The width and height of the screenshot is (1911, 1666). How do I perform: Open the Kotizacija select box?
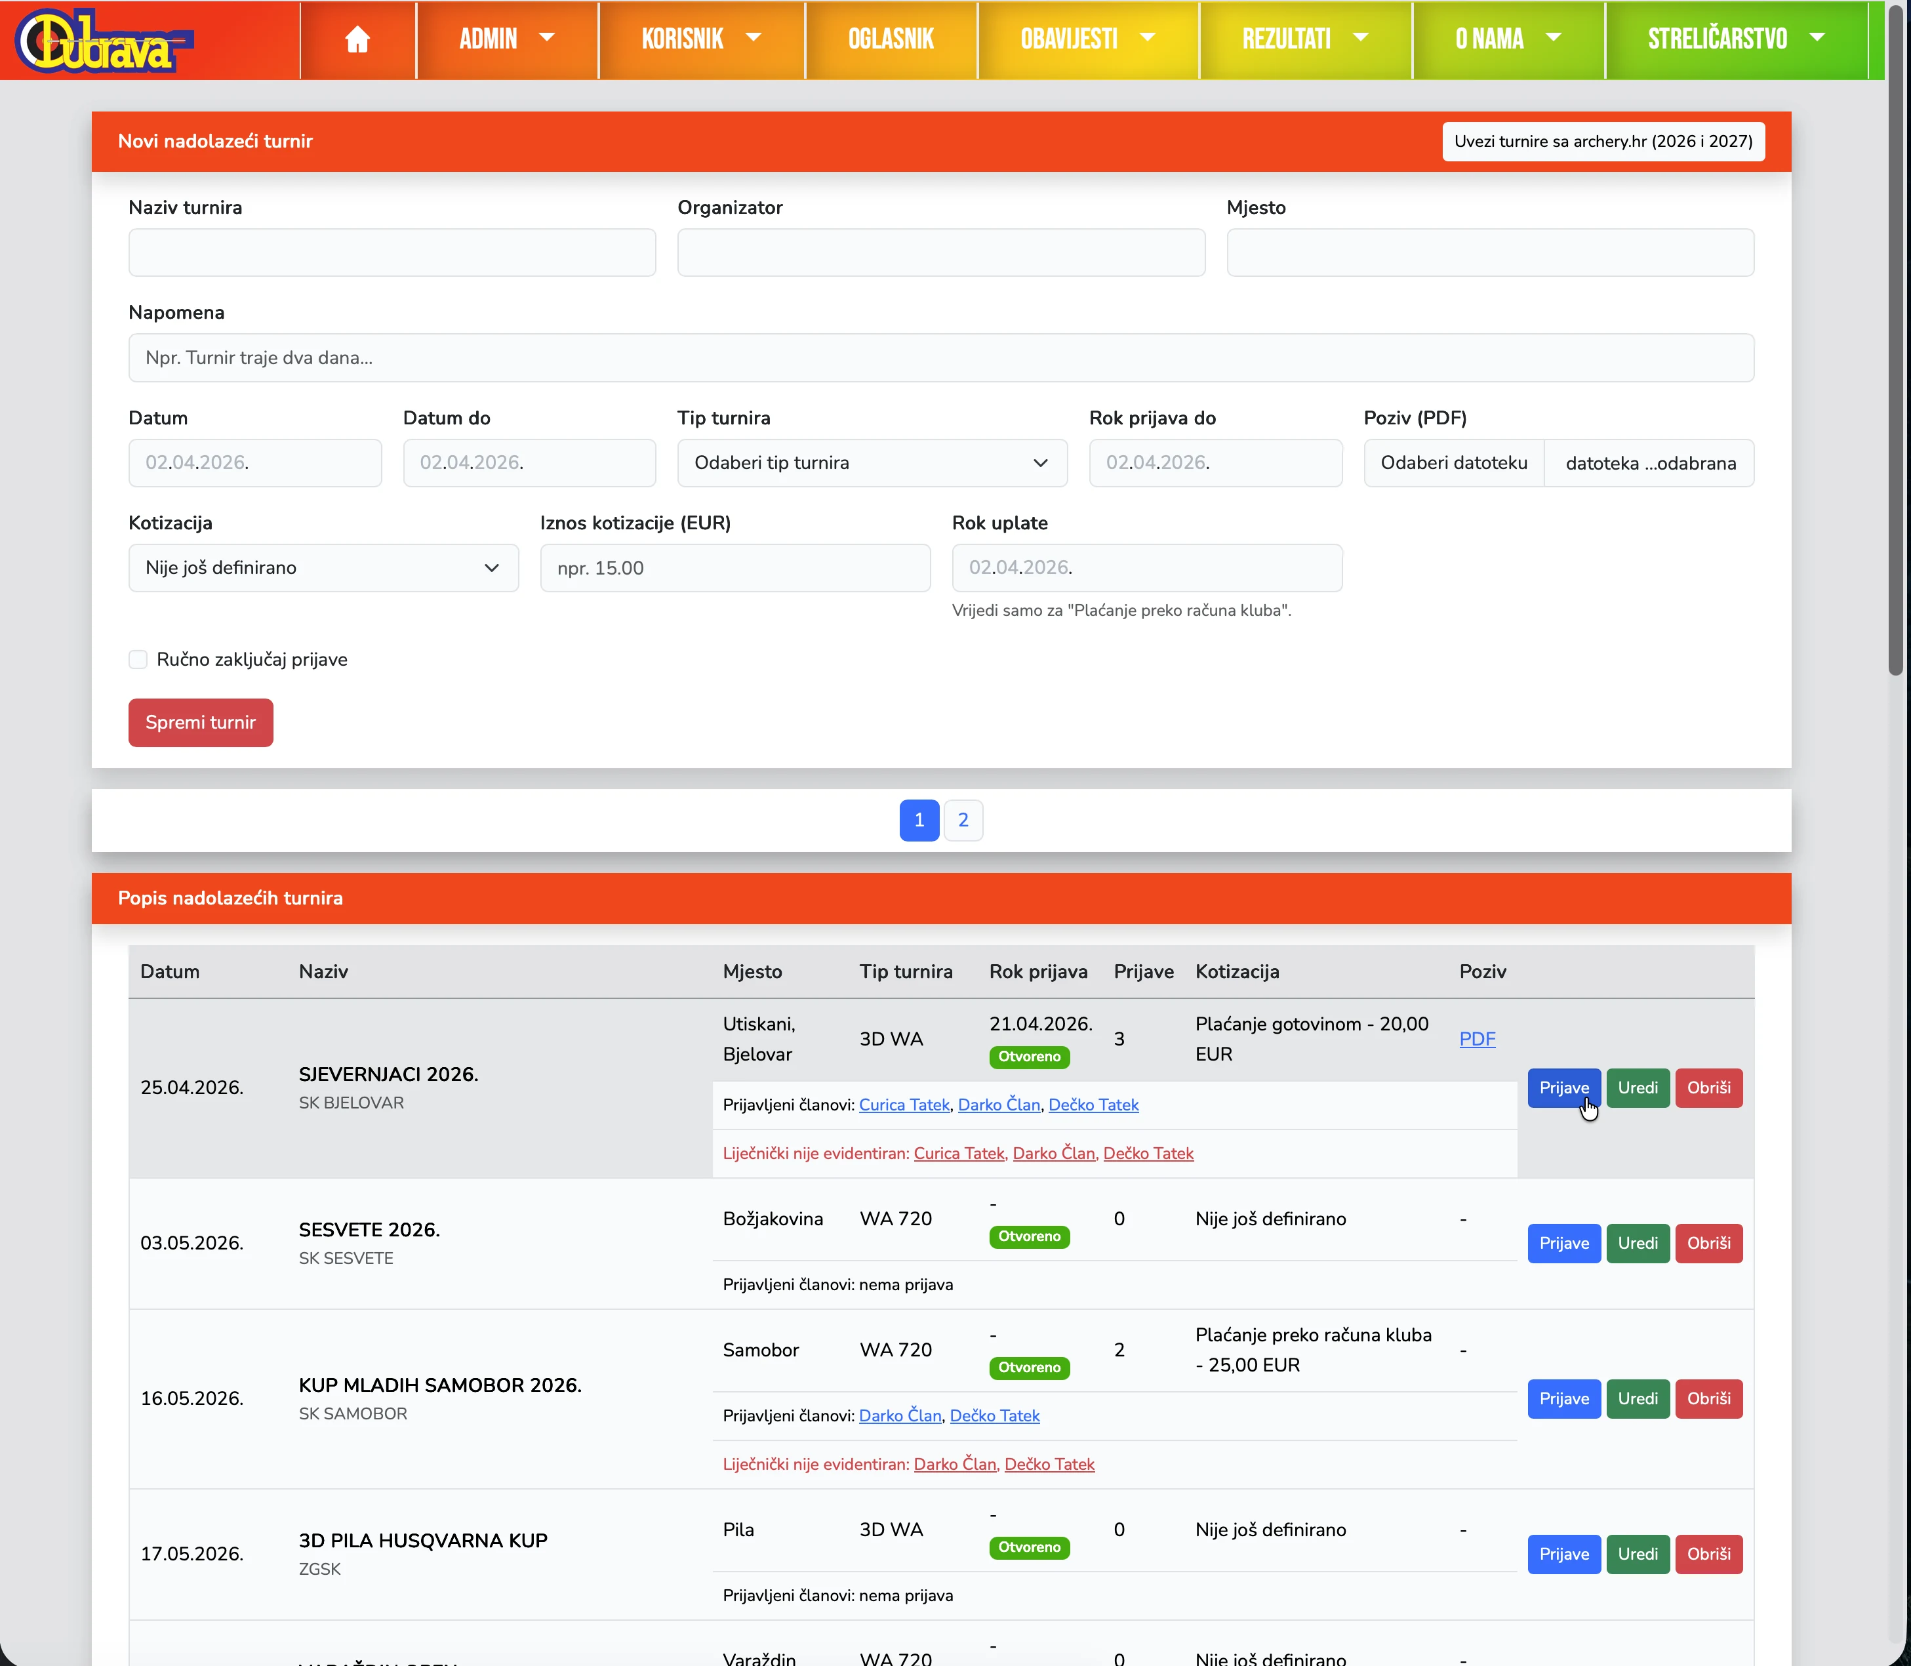pos(323,568)
